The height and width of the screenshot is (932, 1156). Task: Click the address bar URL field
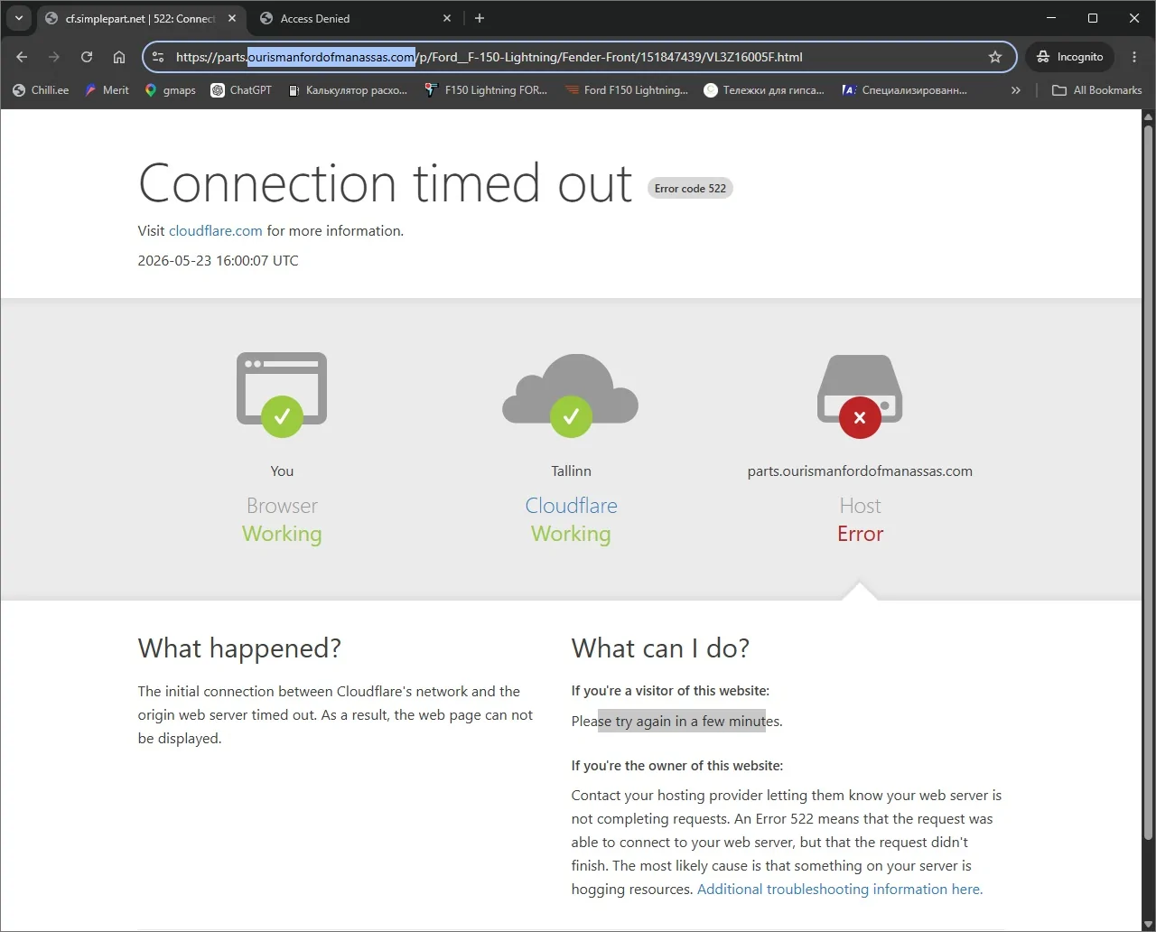[579, 57]
